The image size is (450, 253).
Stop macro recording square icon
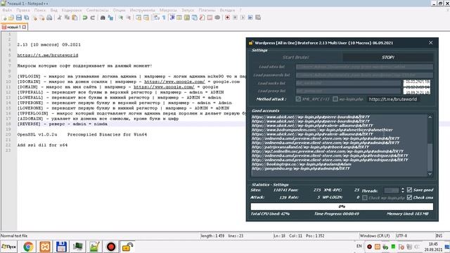click(235, 18)
